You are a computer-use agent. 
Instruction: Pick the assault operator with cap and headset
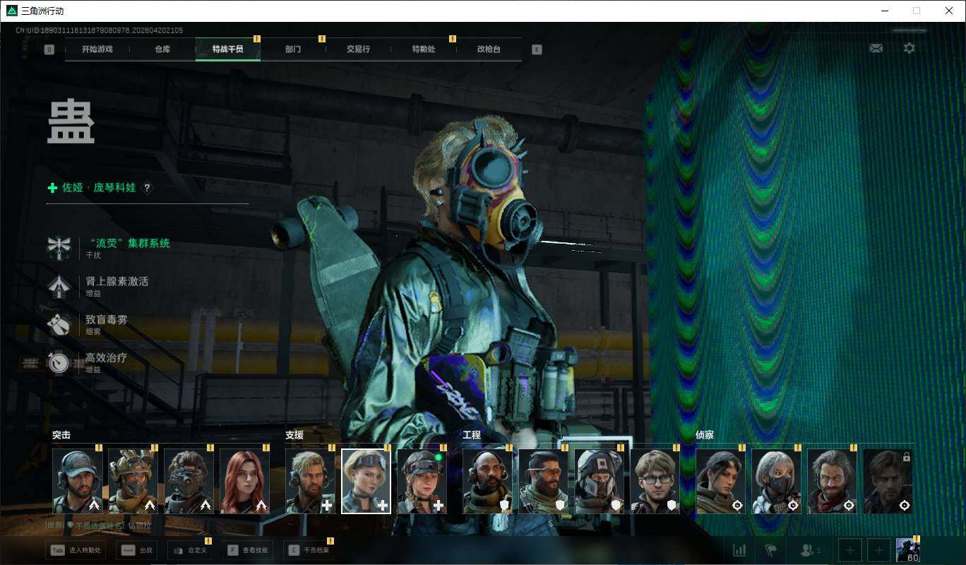78,481
